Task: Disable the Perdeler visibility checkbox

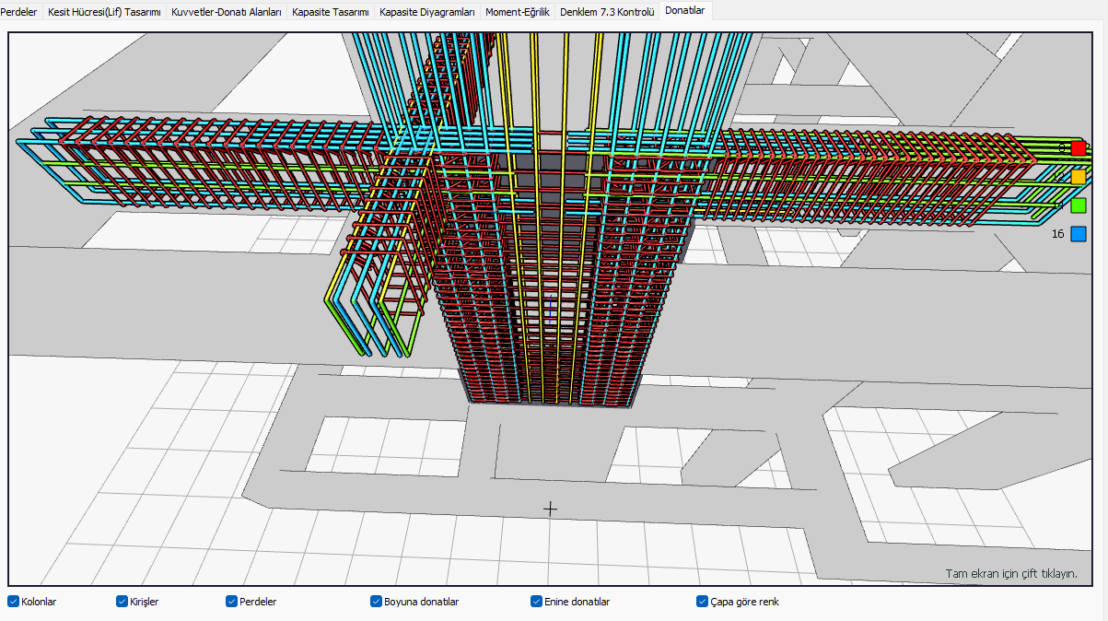Action: click(x=232, y=602)
